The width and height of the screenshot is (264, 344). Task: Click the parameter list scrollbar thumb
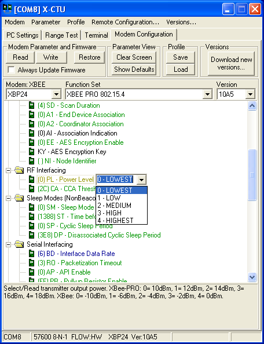pyautogui.click(x=252, y=175)
